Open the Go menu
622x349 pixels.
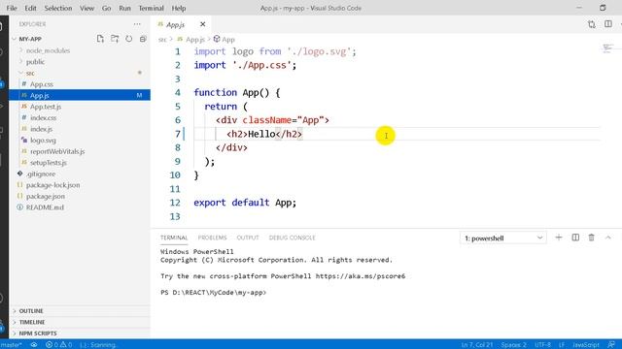point(106,8)
